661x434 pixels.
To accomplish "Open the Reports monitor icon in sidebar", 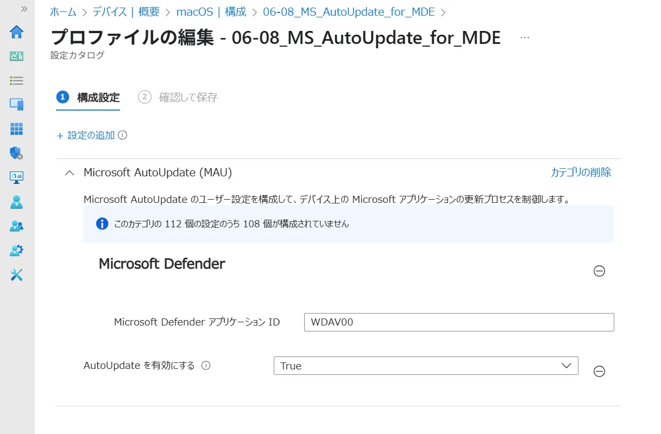I will pyautogui.click(x=17, y=177).
